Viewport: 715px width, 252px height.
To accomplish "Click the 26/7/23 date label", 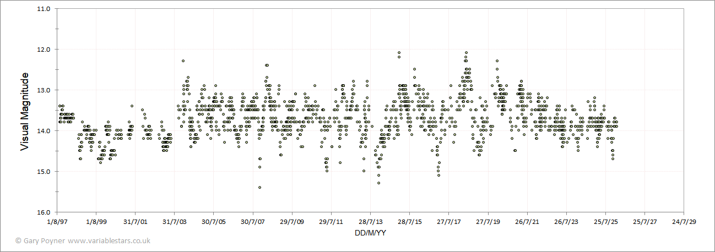I will point(566,222).
